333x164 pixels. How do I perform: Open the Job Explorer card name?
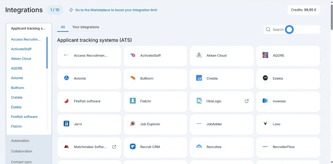[x=150, y=124]
